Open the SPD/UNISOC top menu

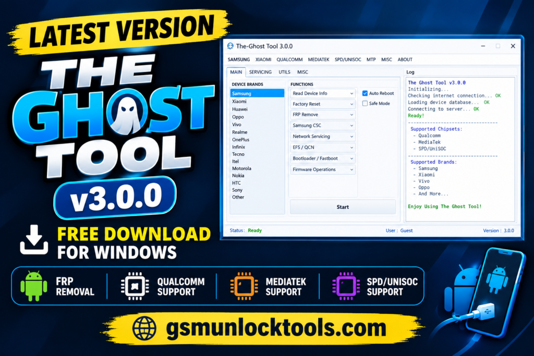click(x=348, y=59)
